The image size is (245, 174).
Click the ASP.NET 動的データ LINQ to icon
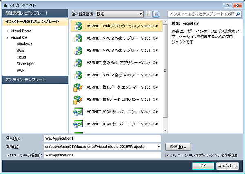click(78, 100)
